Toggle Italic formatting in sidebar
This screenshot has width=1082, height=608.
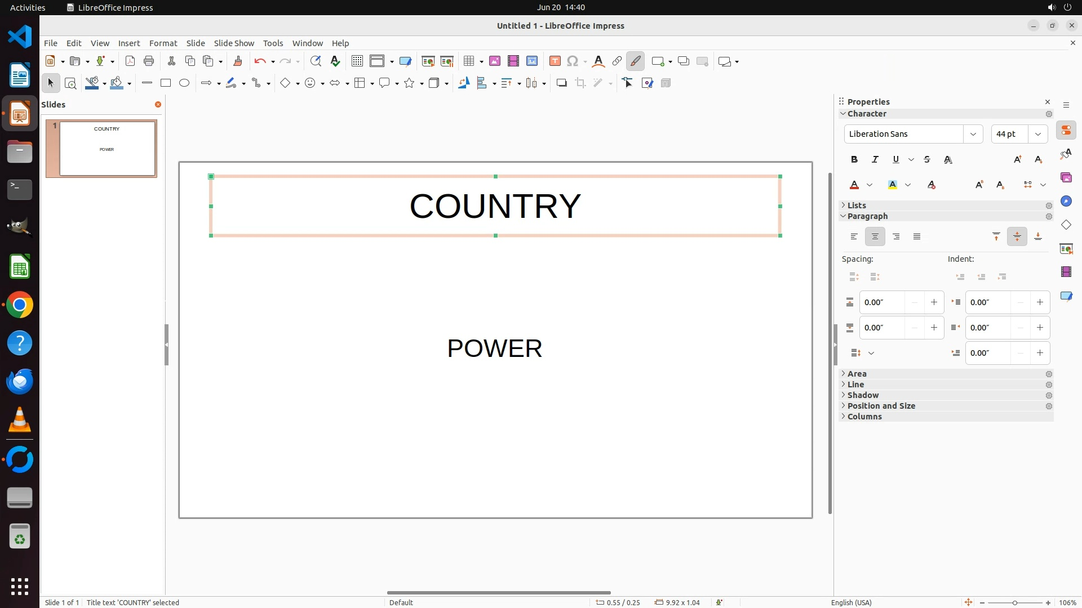tap(875, 160)
